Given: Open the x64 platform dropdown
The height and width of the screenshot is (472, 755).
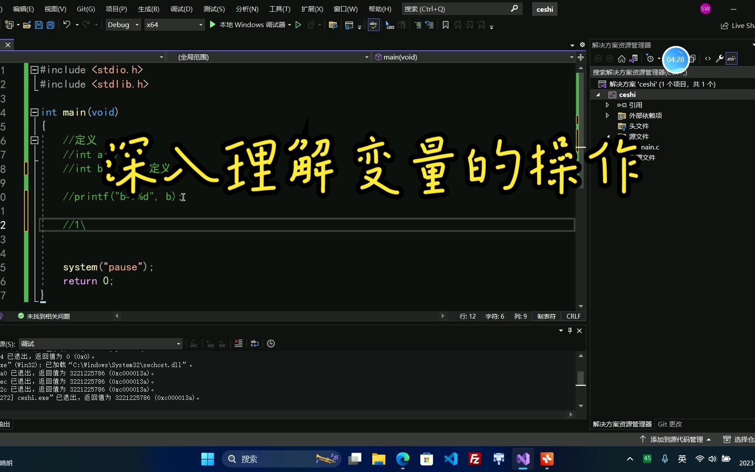Looking at the screenshot, I should (174, 25).
